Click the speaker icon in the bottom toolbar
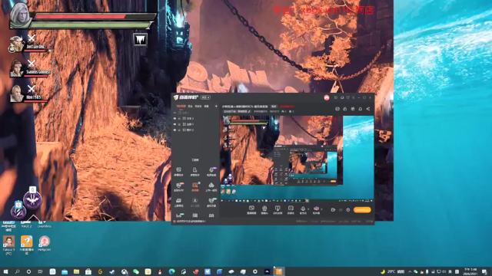 click(316, 209)
